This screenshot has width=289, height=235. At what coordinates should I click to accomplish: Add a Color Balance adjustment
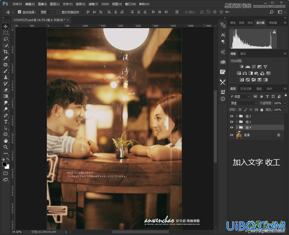pos(245,73)
